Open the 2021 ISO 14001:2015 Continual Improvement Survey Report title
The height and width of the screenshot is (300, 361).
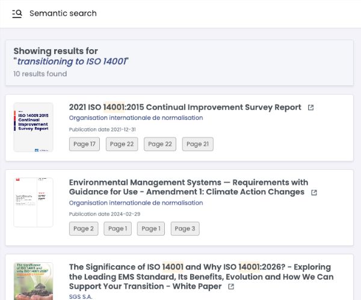[185, 107]
